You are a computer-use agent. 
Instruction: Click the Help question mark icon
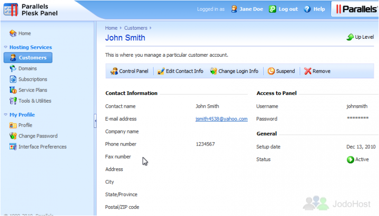(x=307, y=9)
